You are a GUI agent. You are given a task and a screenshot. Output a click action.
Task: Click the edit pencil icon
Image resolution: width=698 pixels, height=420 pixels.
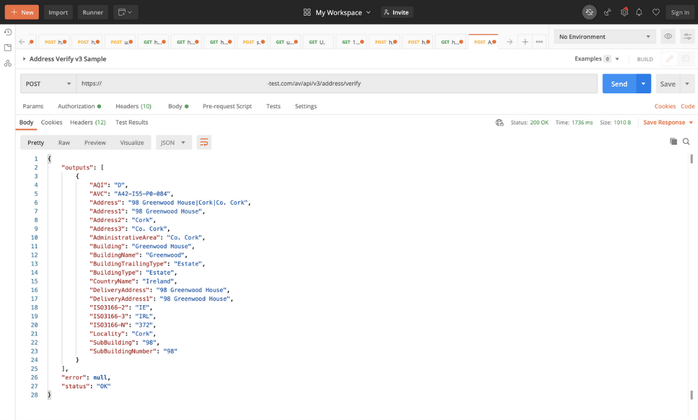pyautogui.click(x=669, y=59)
